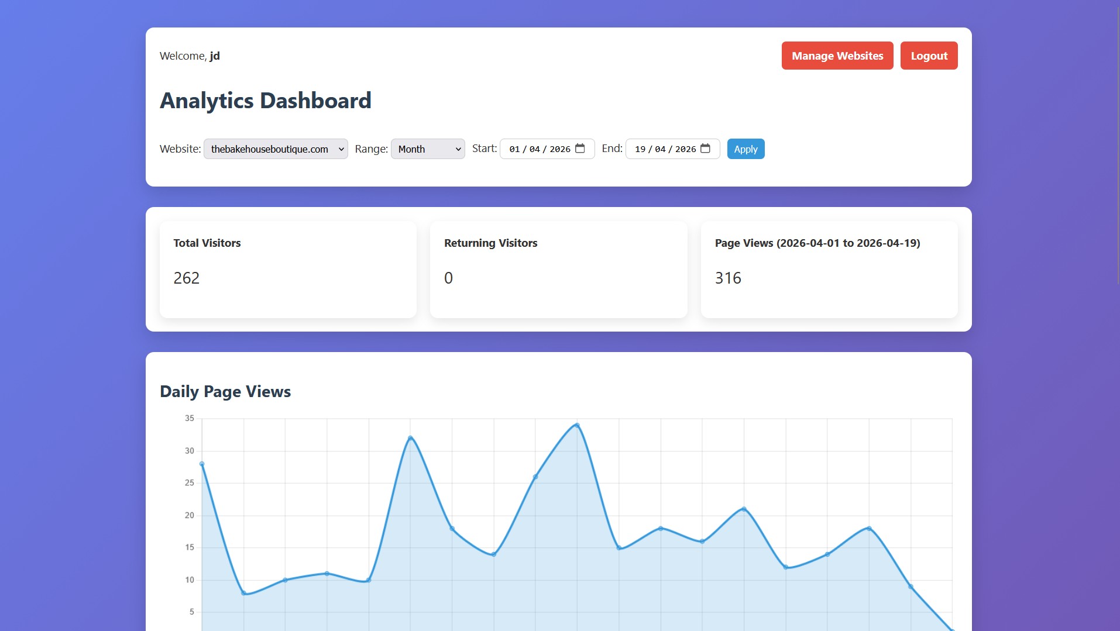
Task: Click the first data point of the chart
Action: pos(202,464)
